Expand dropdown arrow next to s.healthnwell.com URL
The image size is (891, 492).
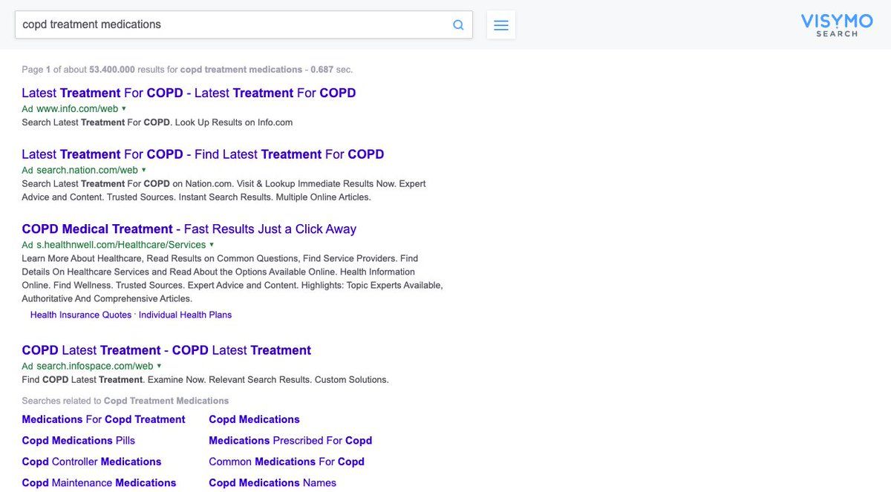point(212,245)
